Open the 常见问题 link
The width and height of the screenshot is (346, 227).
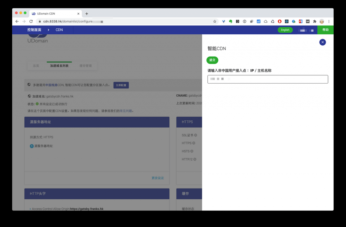tap(126, 111)
